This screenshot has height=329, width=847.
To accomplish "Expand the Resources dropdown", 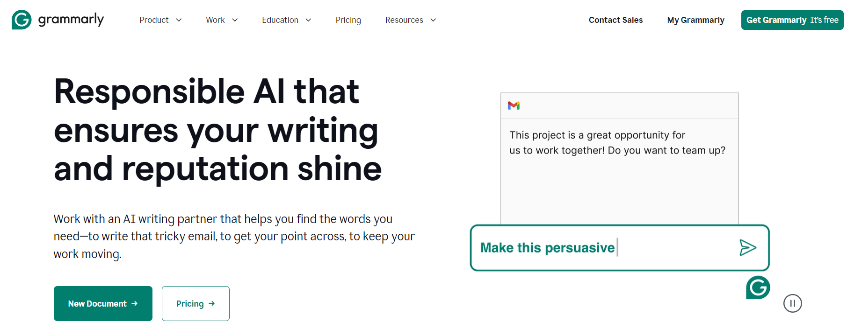I will click(x=404, y=20).
